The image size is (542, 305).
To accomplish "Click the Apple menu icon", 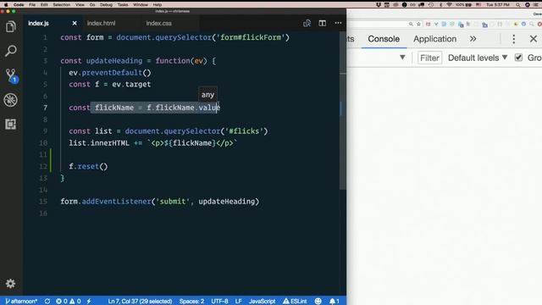I will click(6, 5).
